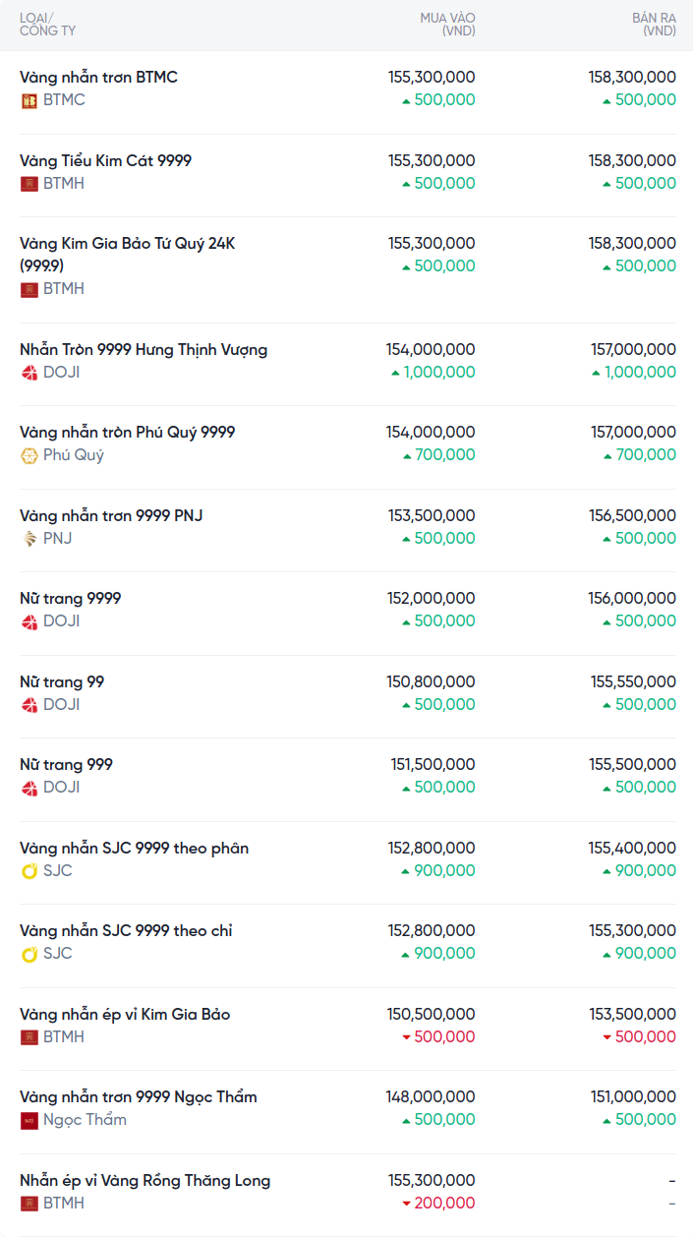Click the Ngọc Thẩm company logo
Screen dimensions: 693x1237
pyautogui.click(x=29, y=1120)
